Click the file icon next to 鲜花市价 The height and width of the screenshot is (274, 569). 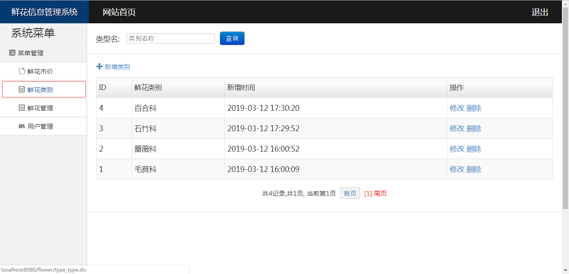coord(22,71)
